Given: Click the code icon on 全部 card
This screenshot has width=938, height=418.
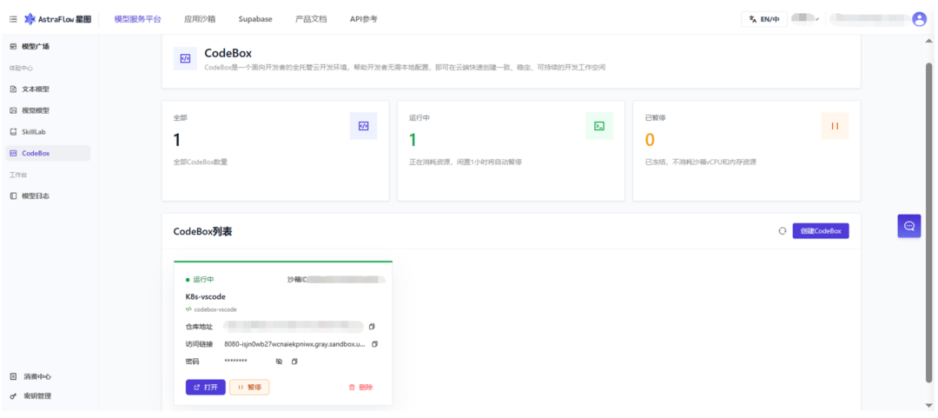Looking at the screenshot, I should tap(363, 126).
